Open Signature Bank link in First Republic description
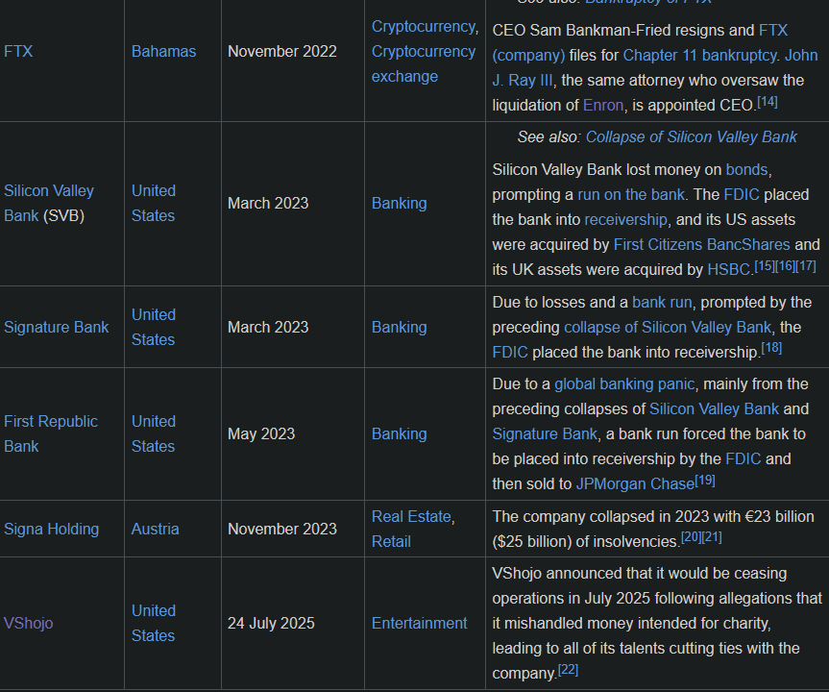 click(x=545, y=433)
